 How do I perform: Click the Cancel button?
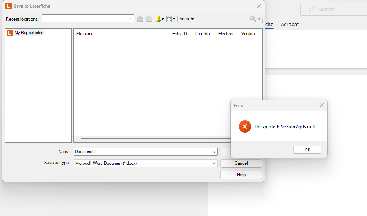pos(241,163)
